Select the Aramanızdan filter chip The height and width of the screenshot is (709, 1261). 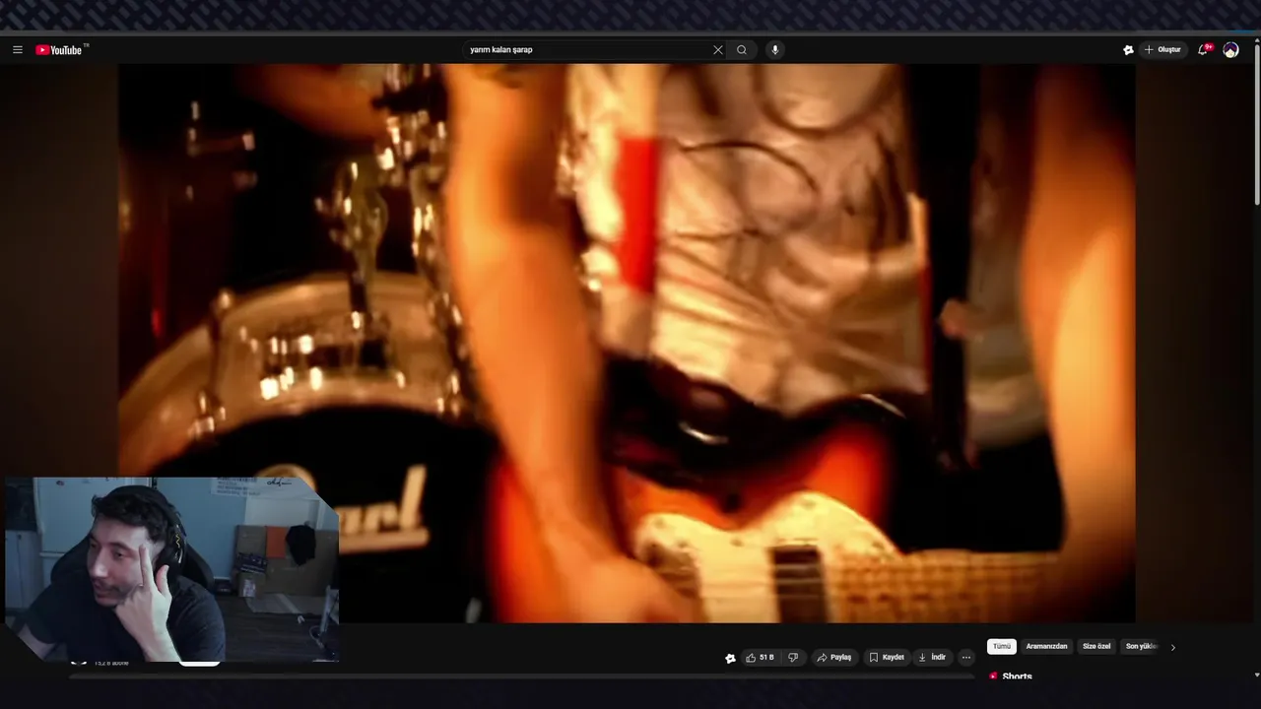[1046, 647]
